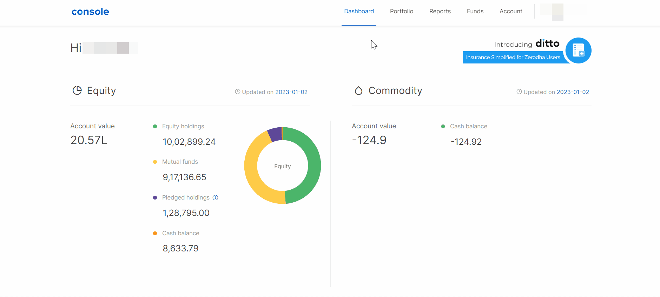Click the Equity pie chart icon
This screenshot has height=297, width=660.
pos(77,90)
